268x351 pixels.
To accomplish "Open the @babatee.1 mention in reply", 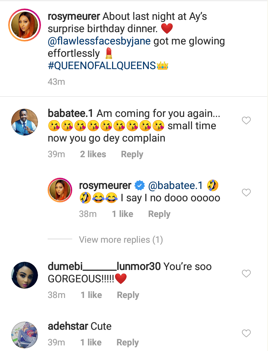I will (x=175, y=185).
